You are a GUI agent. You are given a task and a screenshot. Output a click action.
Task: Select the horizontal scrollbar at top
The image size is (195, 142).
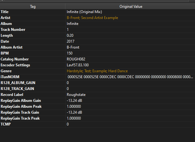click(97, 1)
